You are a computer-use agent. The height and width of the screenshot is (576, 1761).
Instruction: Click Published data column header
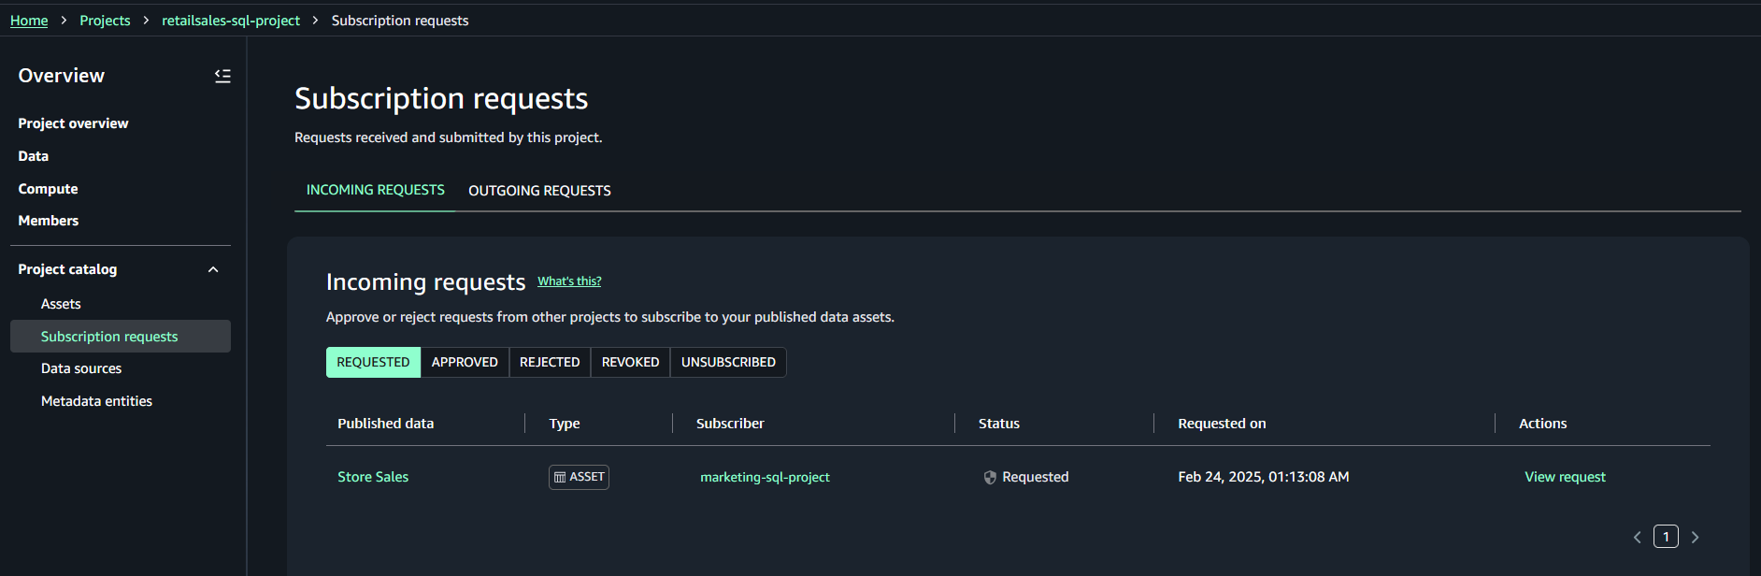click(x=386, y=424)
